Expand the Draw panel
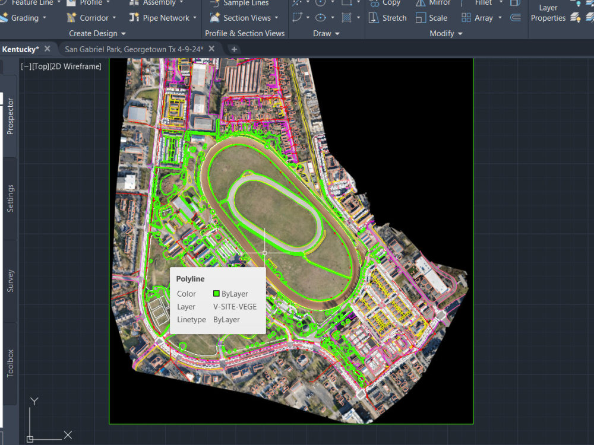This screenshot has height=445, width=594. tap(326, 33)
